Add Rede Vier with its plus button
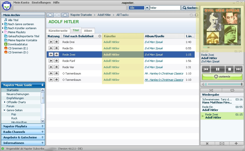Image resolution: width=245 pixels, height=151 pixels. (x=56, y=67)
